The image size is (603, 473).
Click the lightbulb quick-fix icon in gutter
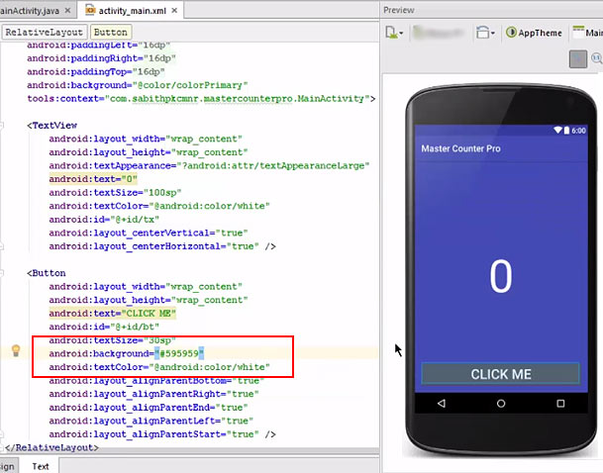(16, 350)
